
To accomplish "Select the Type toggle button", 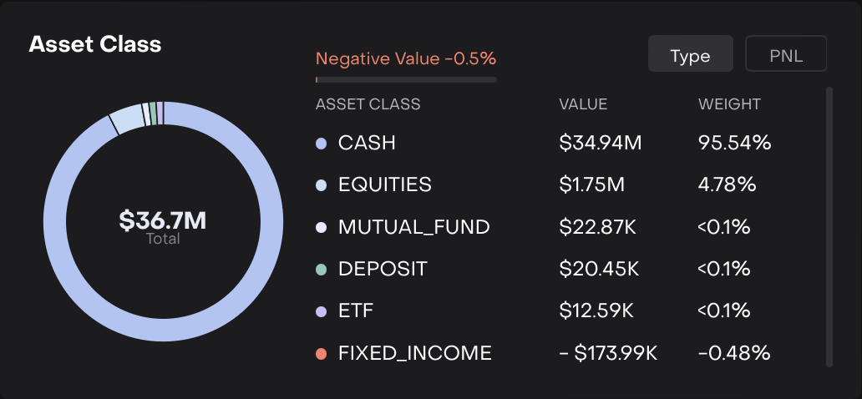I will (x=690, y=56).
